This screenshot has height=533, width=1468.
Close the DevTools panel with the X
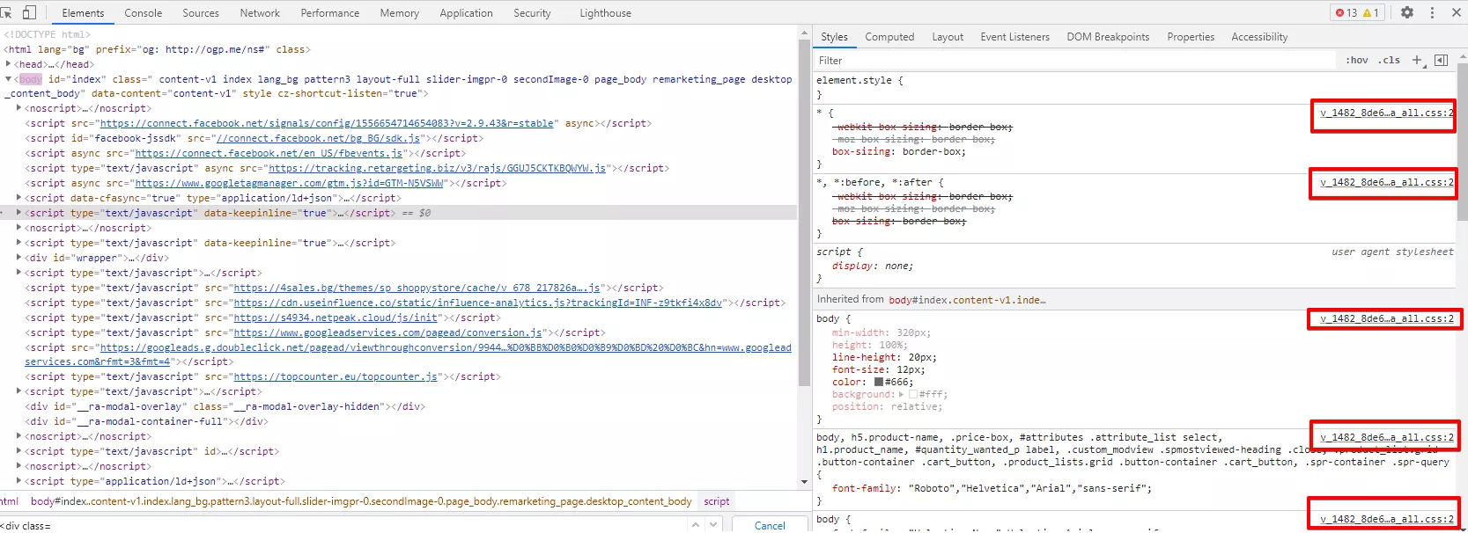(1457, 13)
